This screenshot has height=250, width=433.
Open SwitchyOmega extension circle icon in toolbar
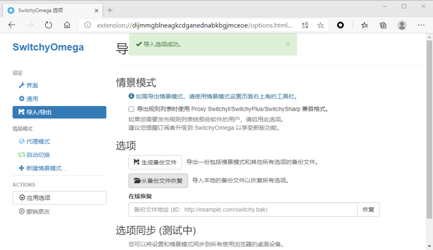340,25
